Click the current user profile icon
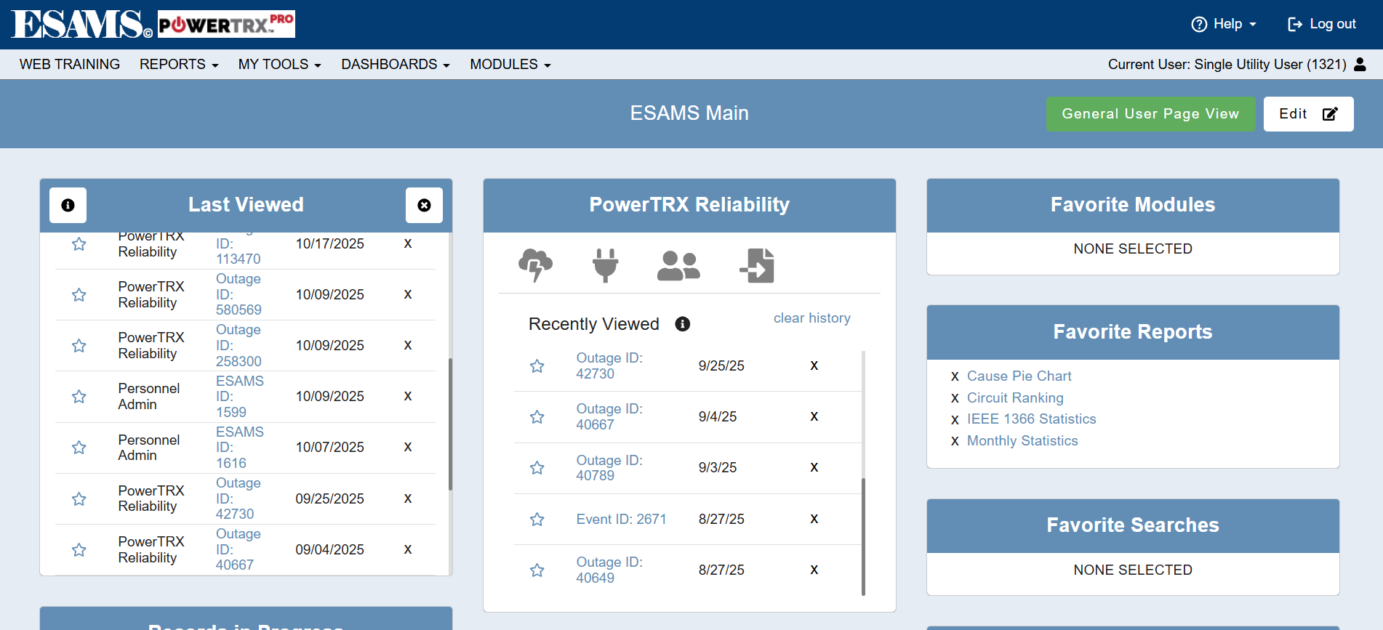Screen dimensions: 1383x630 pyautogui.click(x=1360, y=65)
